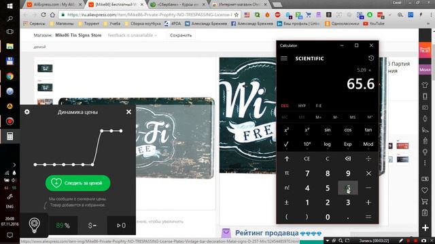Switch to AliExpress My AliExpress tab
Viewport: 435px width, 244px height.
(54, 5)
